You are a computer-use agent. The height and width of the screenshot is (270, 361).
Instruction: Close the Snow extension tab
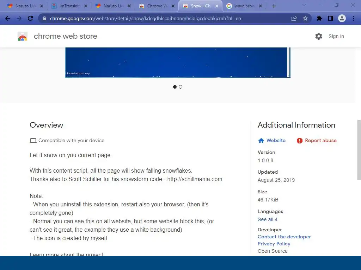click(217, 6)
